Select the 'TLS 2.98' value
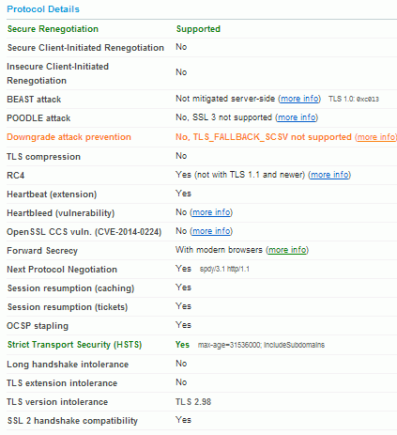Viewport: 397px width, 435px height. 193,402
